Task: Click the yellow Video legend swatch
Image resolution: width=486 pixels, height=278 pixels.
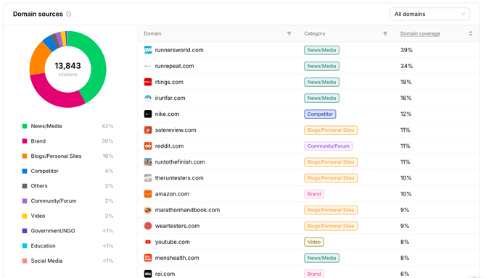Action: pyautogui.click(x=25, y=216)
